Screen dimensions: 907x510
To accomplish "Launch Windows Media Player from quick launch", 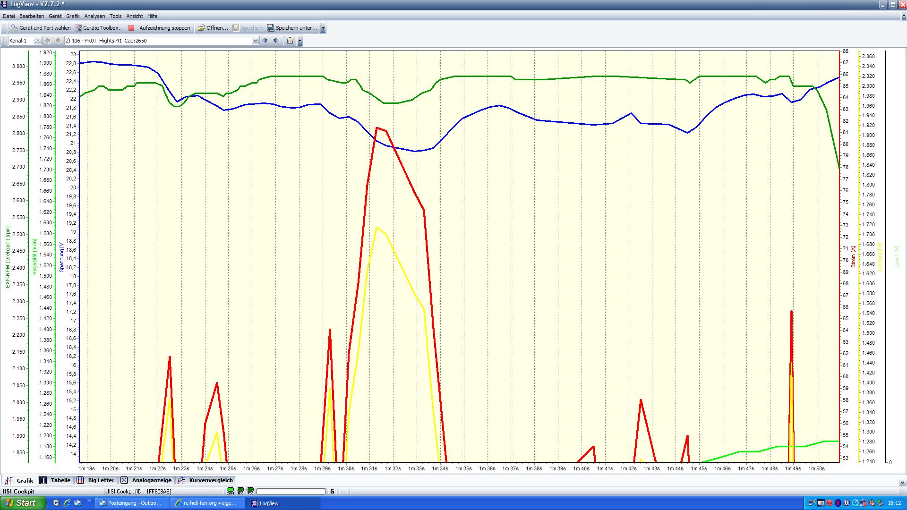I will 56,503.
